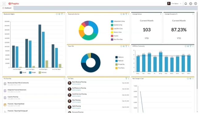
Task: Show info for Net Change in Cash tile
Action: tap(188, 79)
